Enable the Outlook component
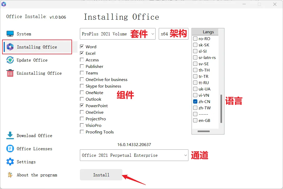 point(82,99)
